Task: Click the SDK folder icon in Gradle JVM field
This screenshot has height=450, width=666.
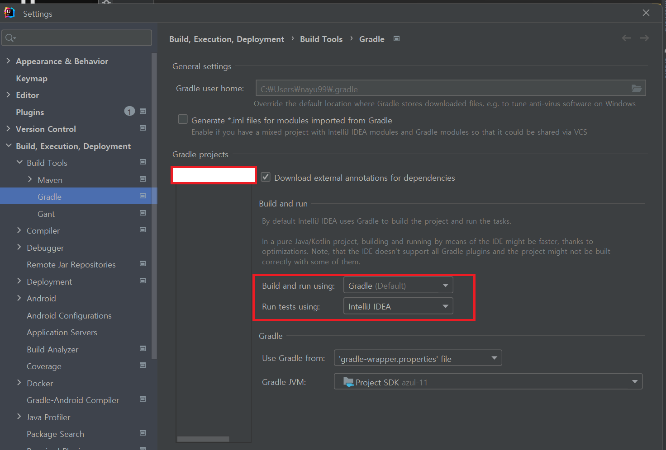Action: tap(348, 382)
